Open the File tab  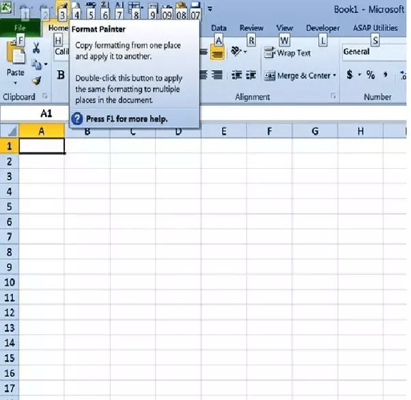pyautogui.click(x=20, y=28)
